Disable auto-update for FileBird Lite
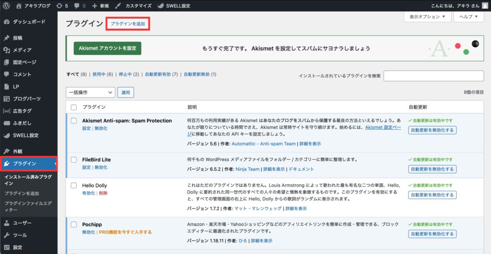 [432, 169]
